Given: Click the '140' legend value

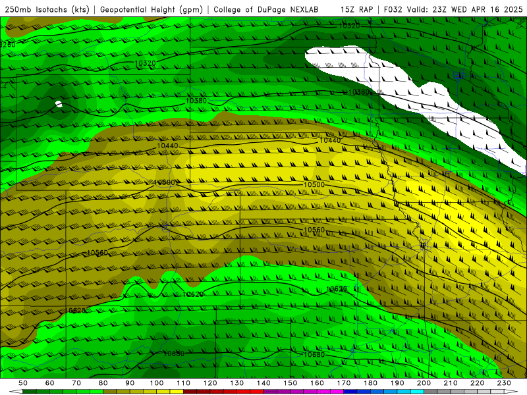Looking at the screenshot, I should (263, 383).
